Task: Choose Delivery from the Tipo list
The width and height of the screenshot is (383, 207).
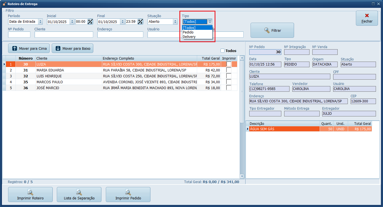Action: [x=189, y=37]
